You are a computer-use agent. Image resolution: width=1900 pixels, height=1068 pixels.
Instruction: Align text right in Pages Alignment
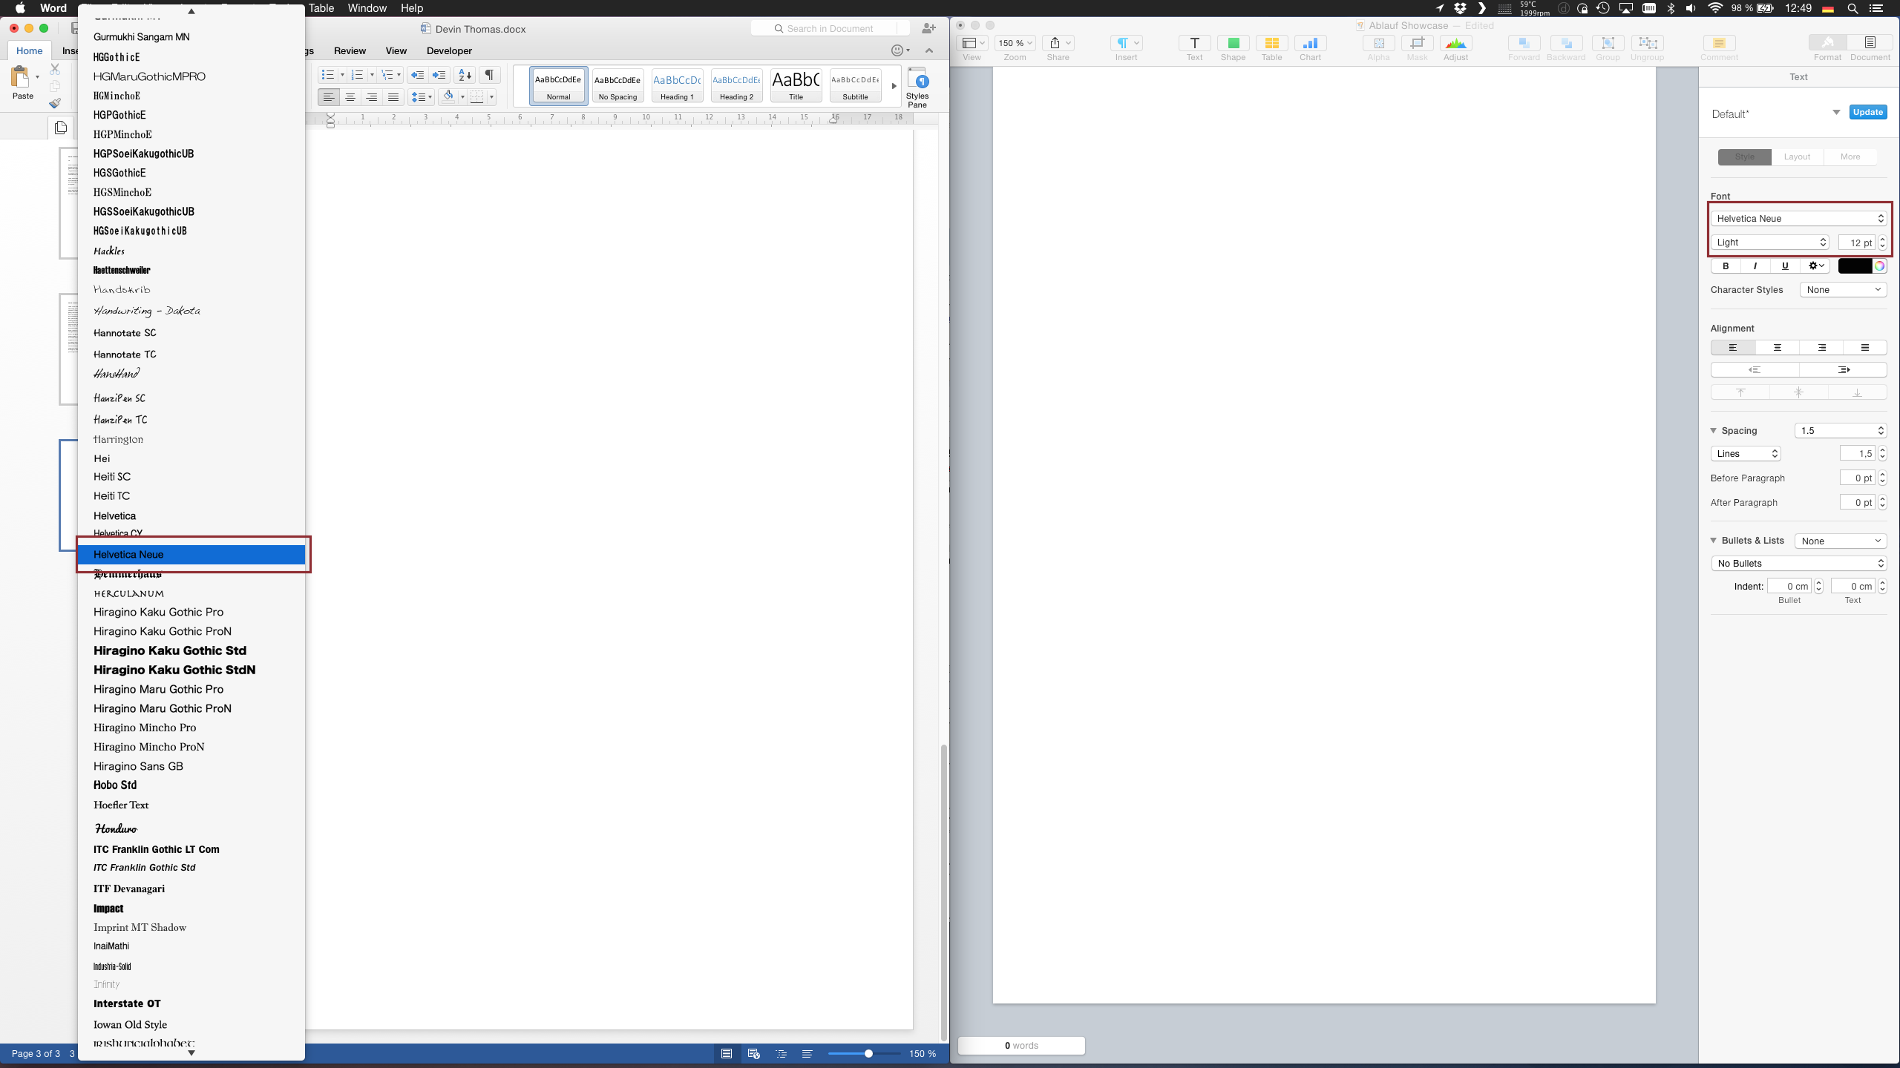click(1821, 348)
